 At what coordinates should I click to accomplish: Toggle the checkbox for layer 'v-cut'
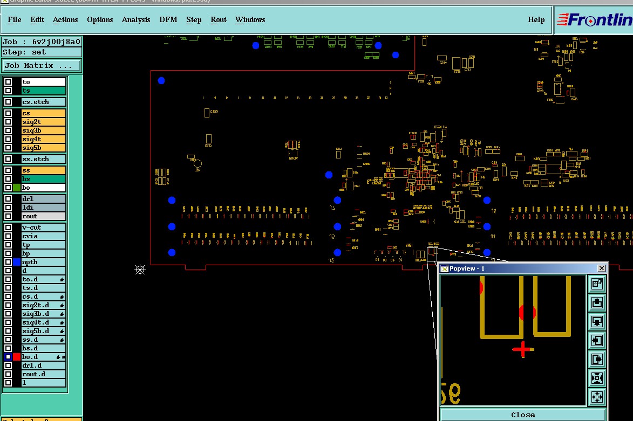tap(8, 227)
